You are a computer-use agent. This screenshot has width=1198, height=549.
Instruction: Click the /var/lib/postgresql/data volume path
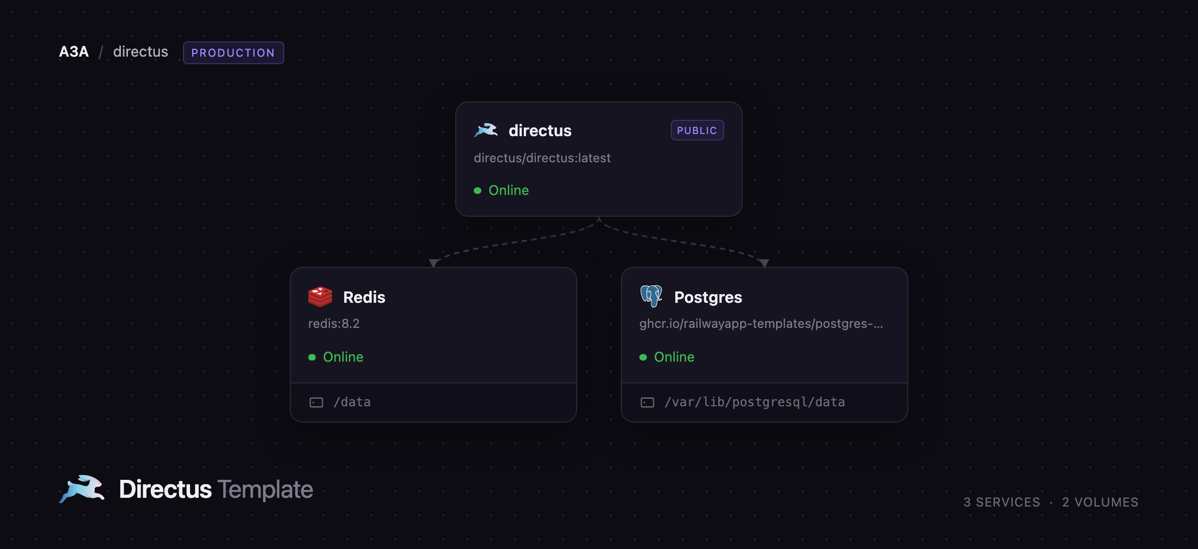(755, 402)
